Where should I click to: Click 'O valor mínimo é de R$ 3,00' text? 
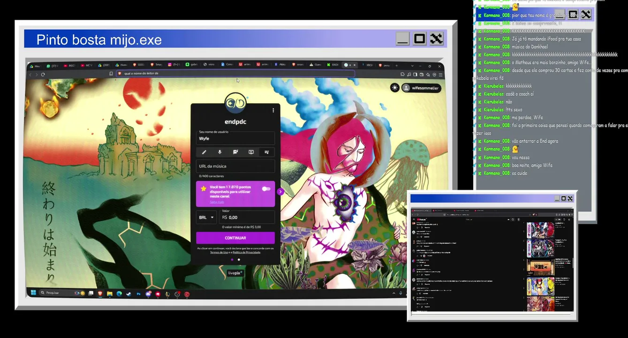tap(242, 227)
